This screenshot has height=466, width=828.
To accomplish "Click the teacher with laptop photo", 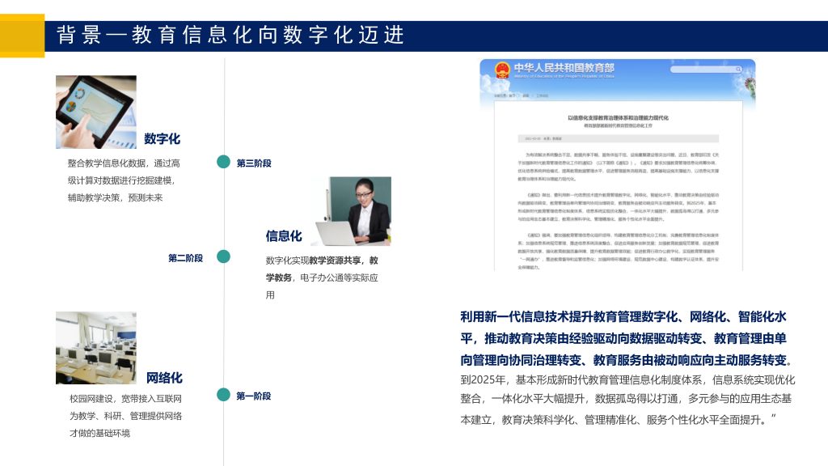I will tap(350, 211).
